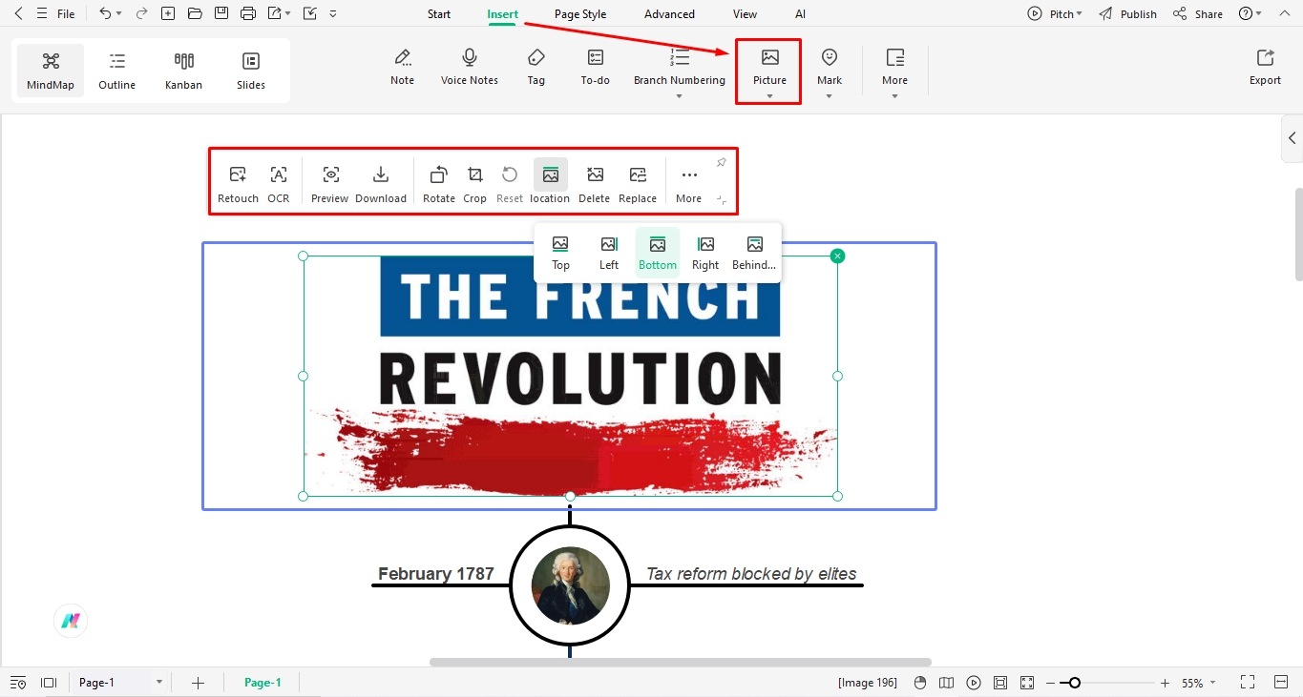Image resolution: width=1303 pixels, height=697 pixels.
Task: Create a new document
Action: [x=168, y=13]
